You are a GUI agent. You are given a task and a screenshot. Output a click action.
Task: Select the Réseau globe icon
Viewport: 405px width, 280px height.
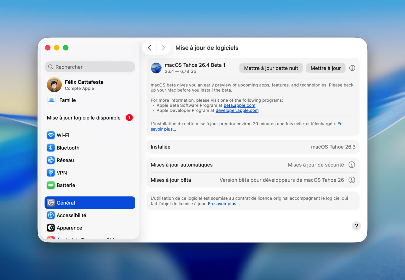pos(51,160)
